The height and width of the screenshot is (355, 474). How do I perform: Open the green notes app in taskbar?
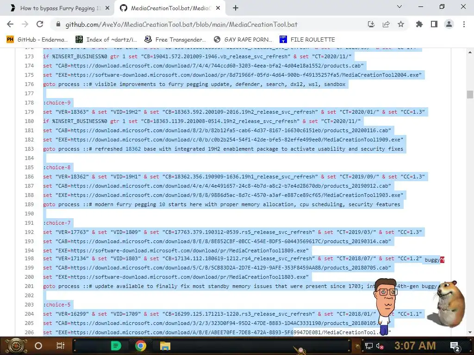point(116,346)
